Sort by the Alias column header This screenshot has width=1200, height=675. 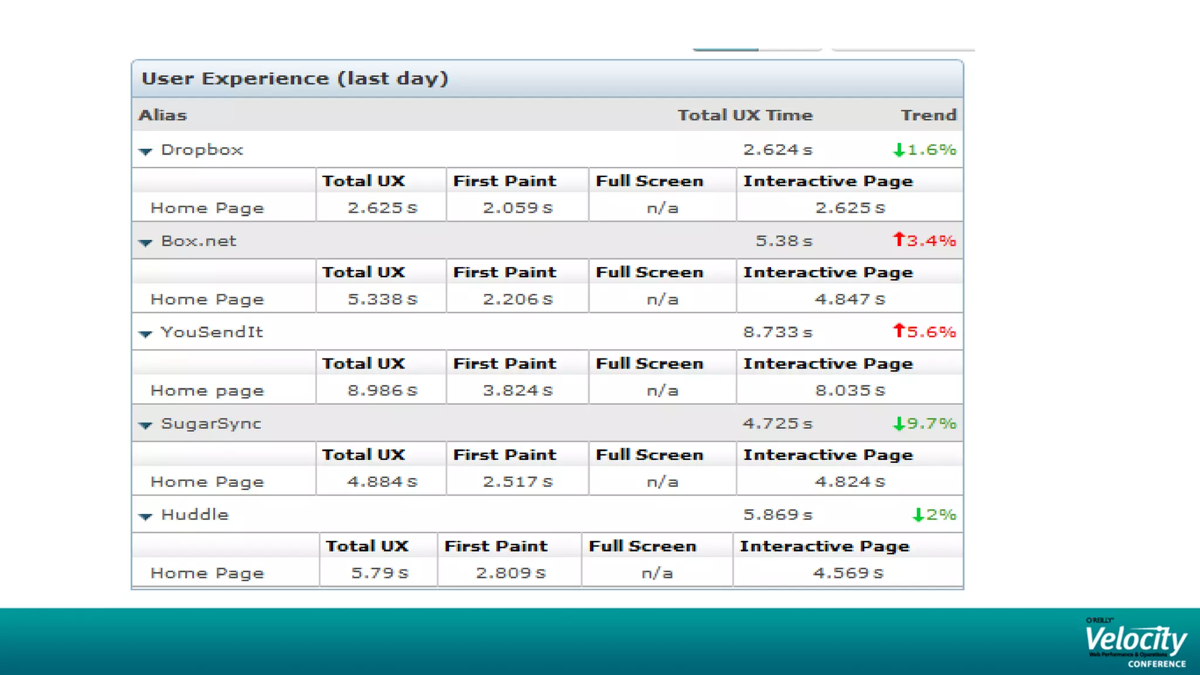(163, 115)
